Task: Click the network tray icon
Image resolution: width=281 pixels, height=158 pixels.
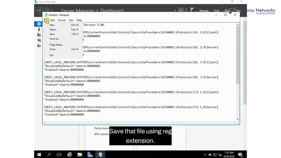Action: (215, 154)
